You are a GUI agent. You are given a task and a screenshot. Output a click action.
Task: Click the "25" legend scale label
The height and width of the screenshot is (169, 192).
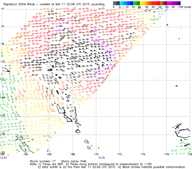click(x=147, y=7)
